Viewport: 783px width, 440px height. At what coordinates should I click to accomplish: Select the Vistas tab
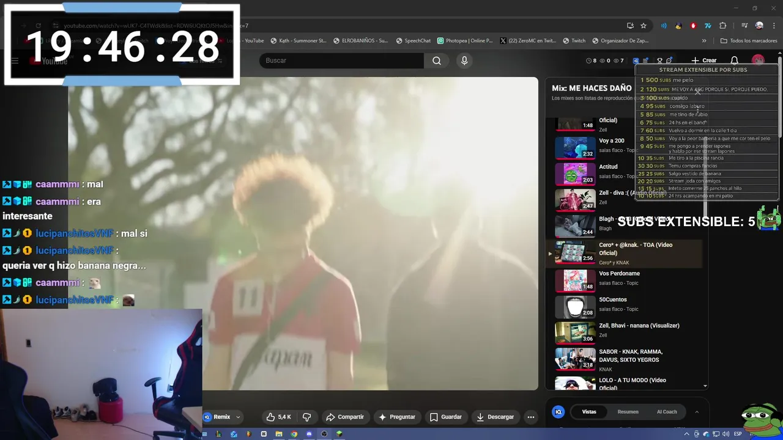click(x=589, y=412)
